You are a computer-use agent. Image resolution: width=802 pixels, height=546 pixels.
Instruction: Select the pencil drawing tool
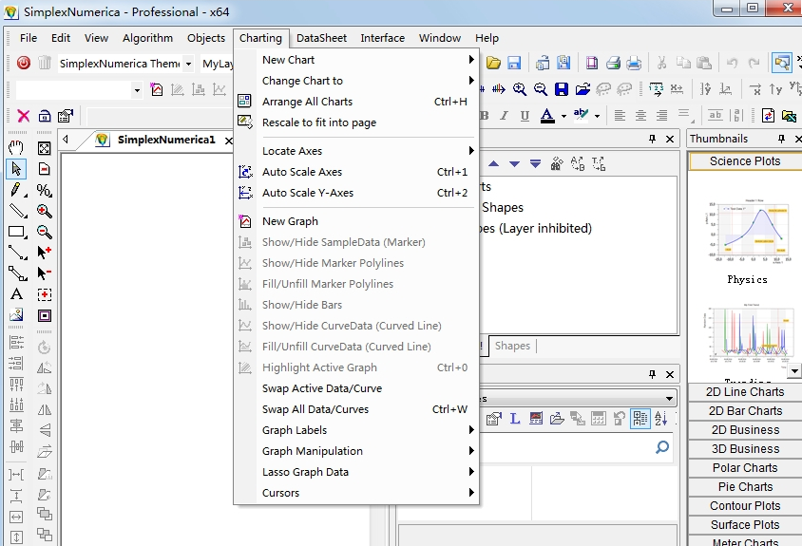click(x=16, y=190)
